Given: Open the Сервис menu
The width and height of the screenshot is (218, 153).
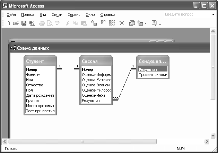Looking at the screenshot, I should click(x=74, y=15).
